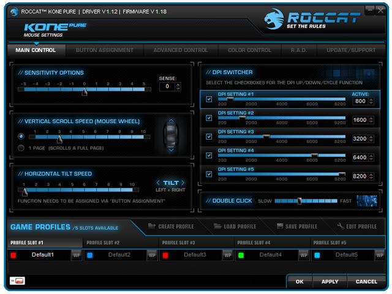Switch to Button Assignment tab
Viewport: 392px width, 294px height.
point(105,50)
